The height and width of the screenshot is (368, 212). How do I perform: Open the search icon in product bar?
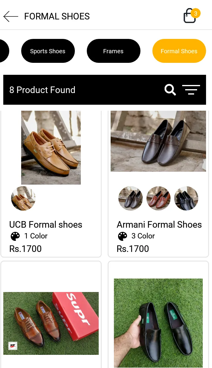click(x=170, y=90)
